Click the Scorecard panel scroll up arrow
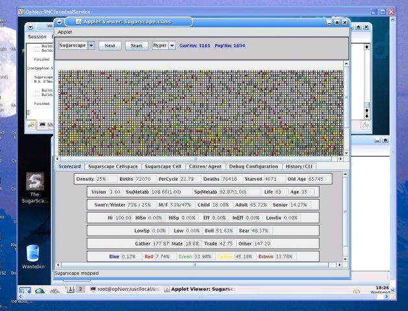Screen dimensions: 408x311 [x=345, y=174]
